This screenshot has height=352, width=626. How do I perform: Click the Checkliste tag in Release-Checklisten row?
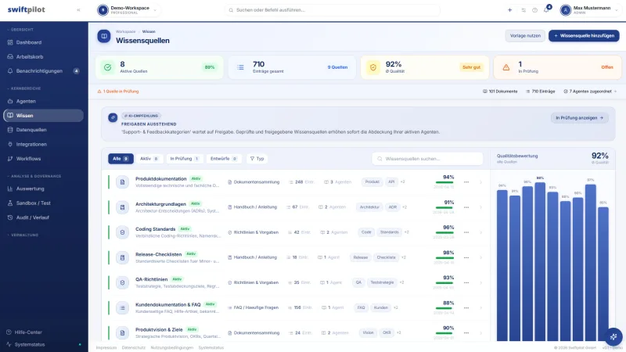(386, 257)
